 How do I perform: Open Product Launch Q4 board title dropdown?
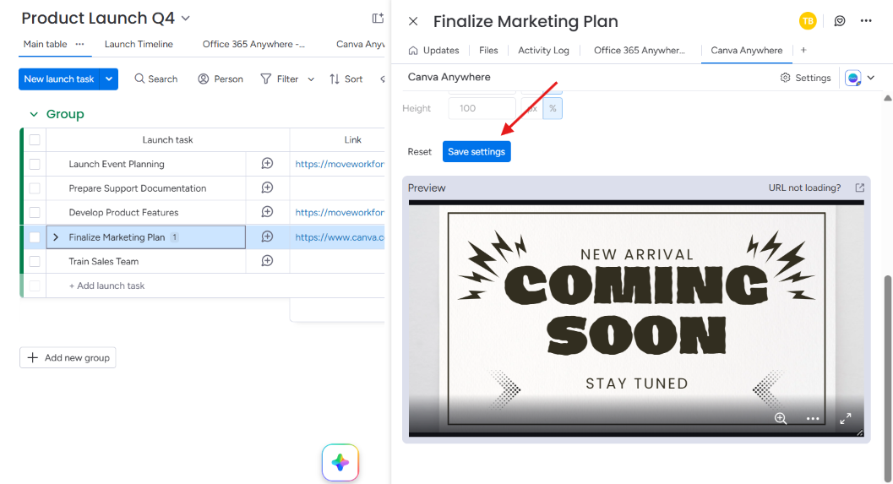[x=186, y=19]
